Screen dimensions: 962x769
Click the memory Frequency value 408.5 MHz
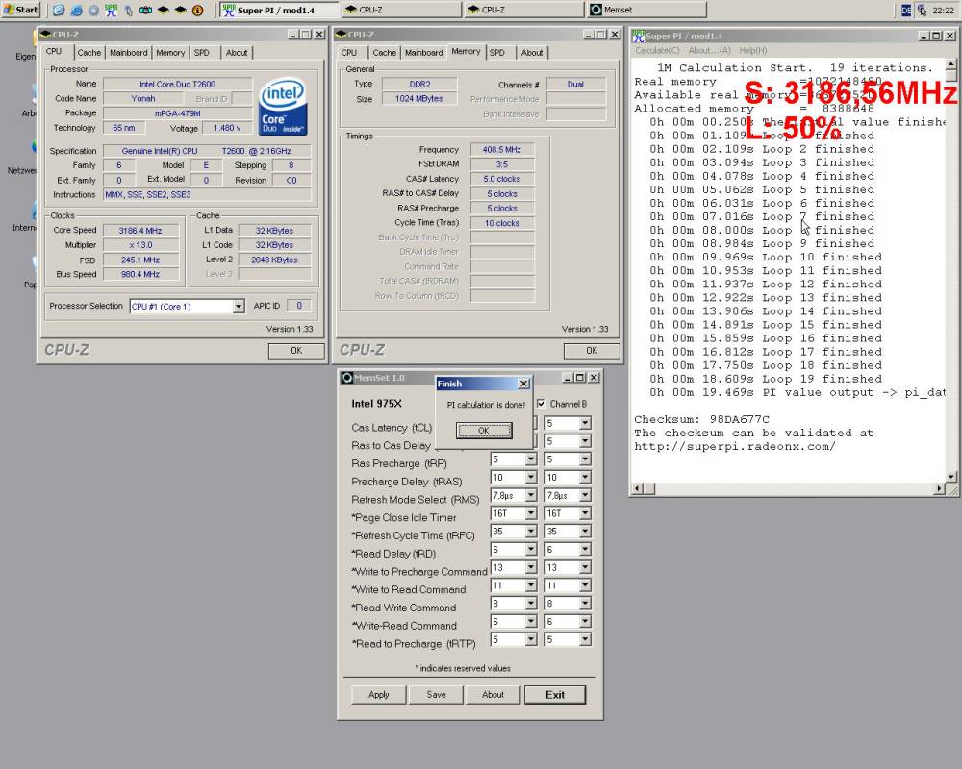[x=502, y=150]
